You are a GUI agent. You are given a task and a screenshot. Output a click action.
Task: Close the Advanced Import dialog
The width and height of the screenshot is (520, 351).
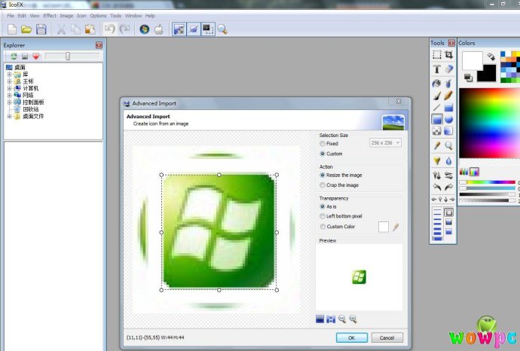[x=399, y=101]
